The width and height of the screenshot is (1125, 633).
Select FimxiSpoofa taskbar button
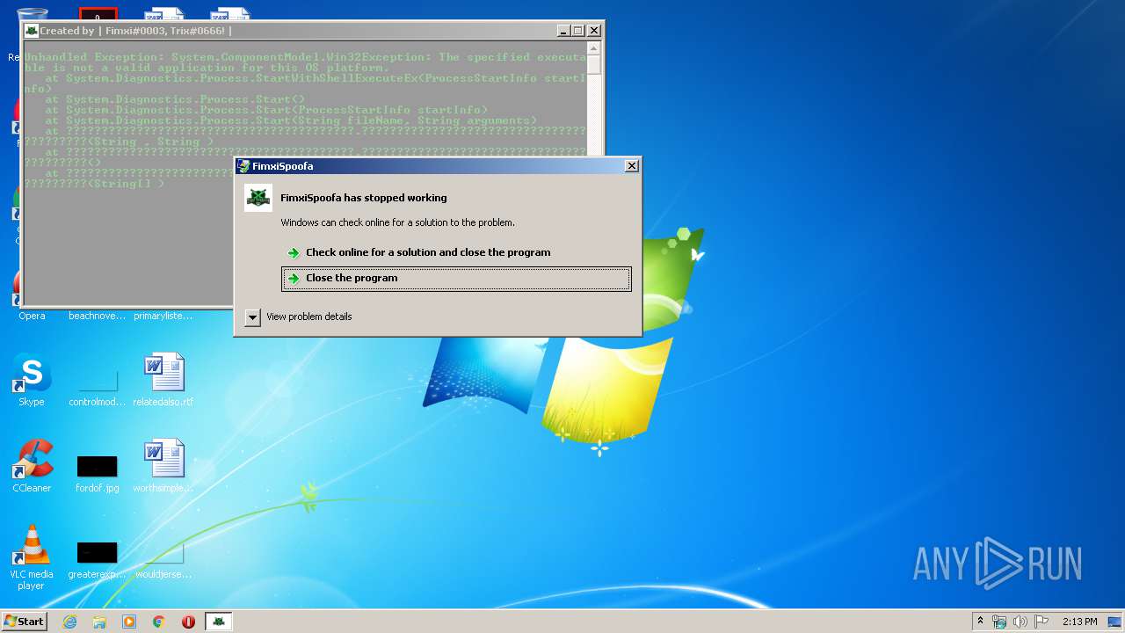[219, 622]
